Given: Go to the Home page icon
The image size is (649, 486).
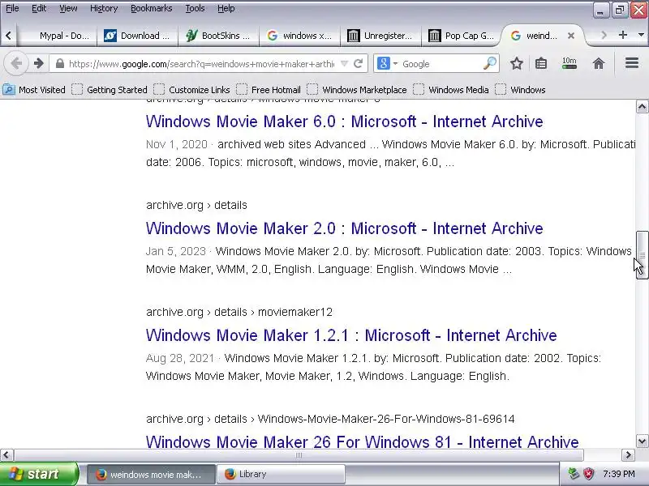Looking at the screenshot, I should (x=599, y=64).
